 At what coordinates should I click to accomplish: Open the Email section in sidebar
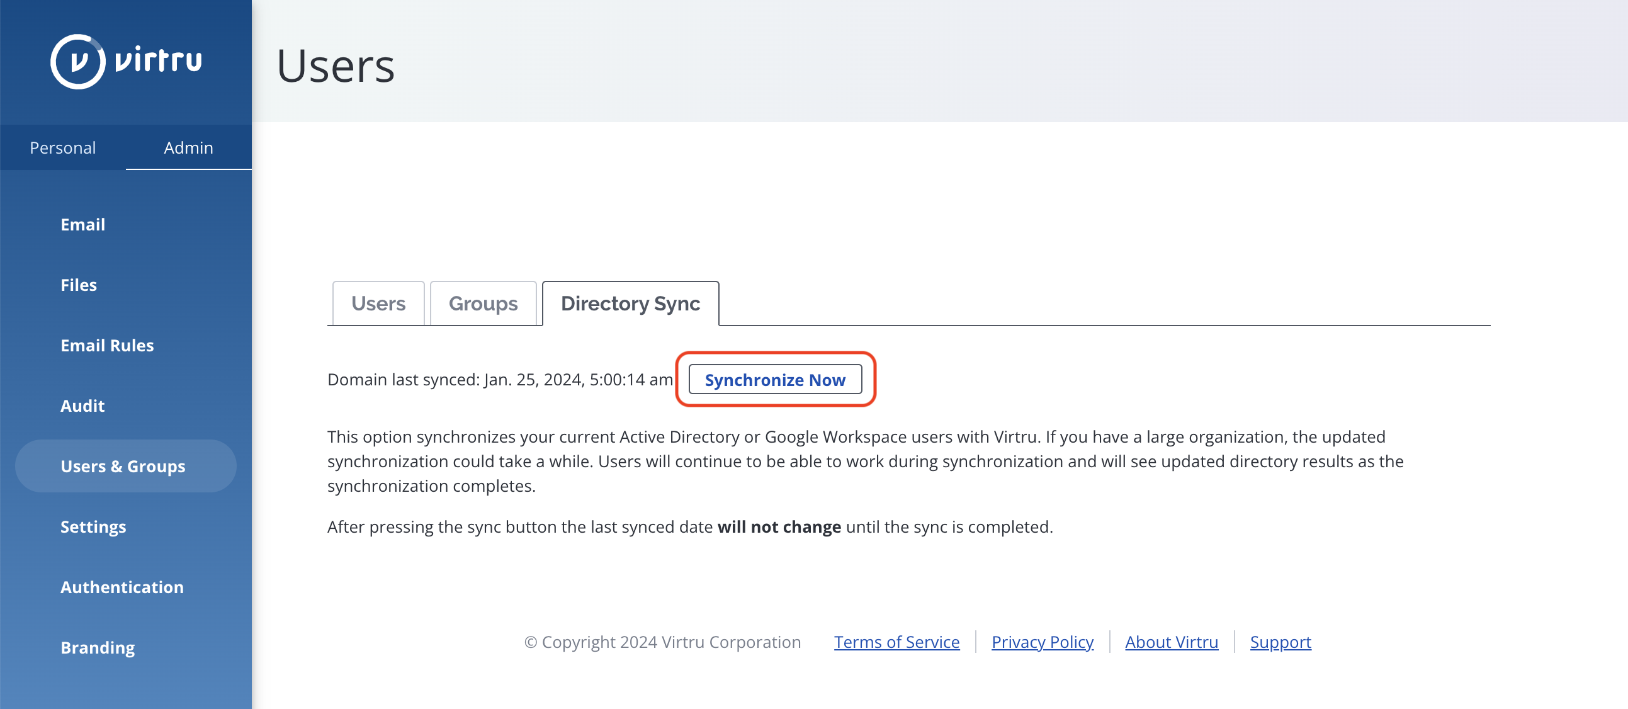tap(83, 224)
